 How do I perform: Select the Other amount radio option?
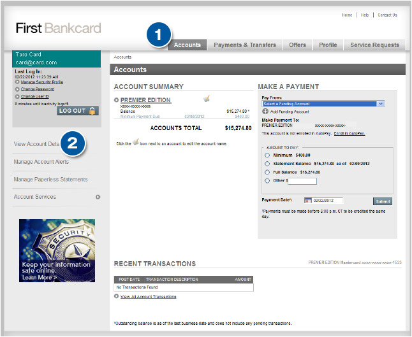[267, 180]
